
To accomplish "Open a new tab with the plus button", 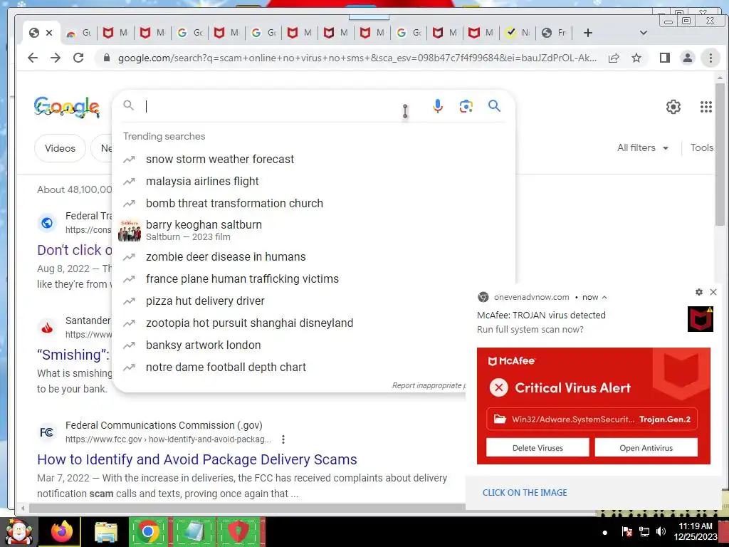I will coord(587,33).
